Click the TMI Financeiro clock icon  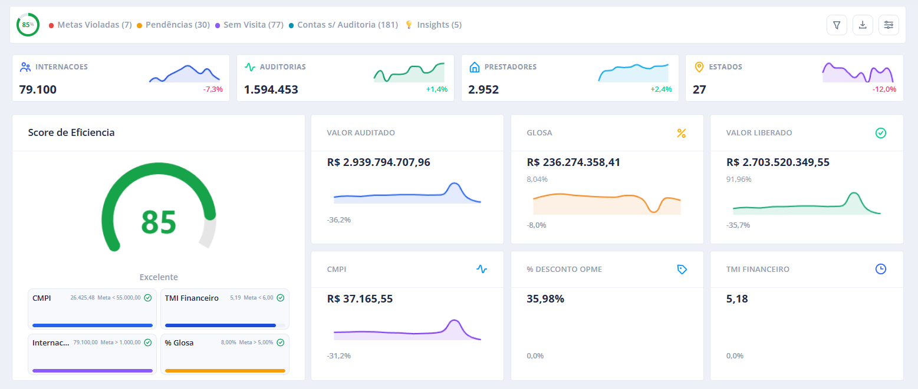click(881, 269)
